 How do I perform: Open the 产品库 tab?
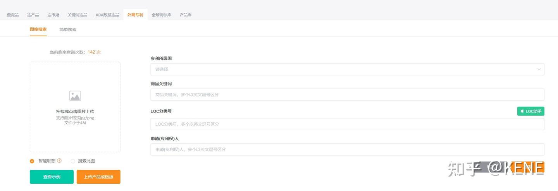tap(185, 15)
